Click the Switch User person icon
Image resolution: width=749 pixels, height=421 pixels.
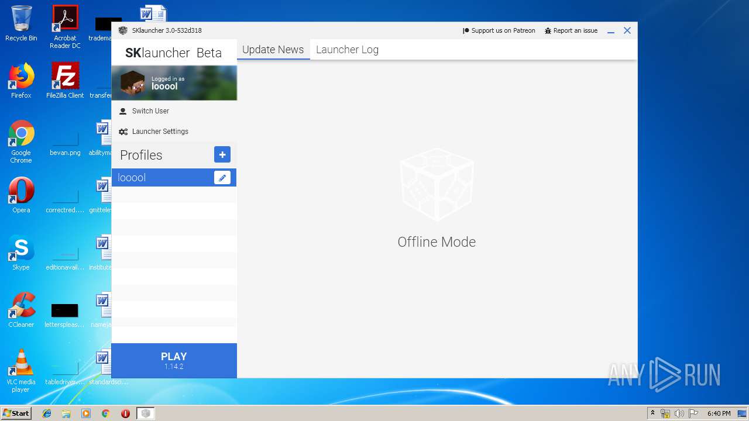tap(123, 111)
